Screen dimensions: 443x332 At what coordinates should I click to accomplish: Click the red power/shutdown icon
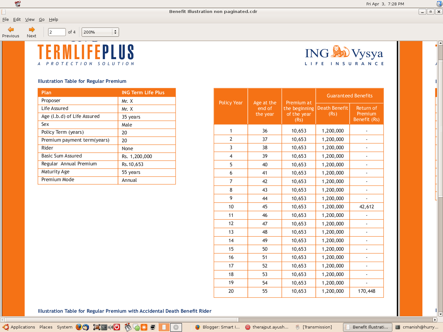(117, 327)
